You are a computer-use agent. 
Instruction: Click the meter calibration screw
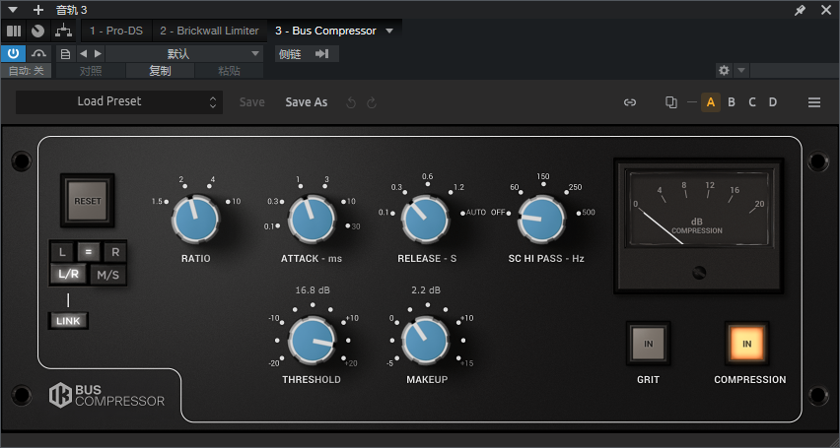699,273
